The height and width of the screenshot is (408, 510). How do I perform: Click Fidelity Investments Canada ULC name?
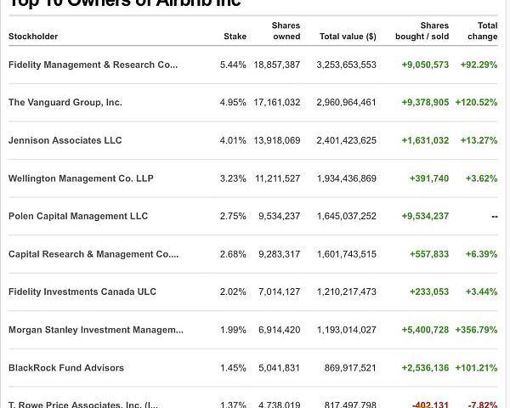(82, 292)
